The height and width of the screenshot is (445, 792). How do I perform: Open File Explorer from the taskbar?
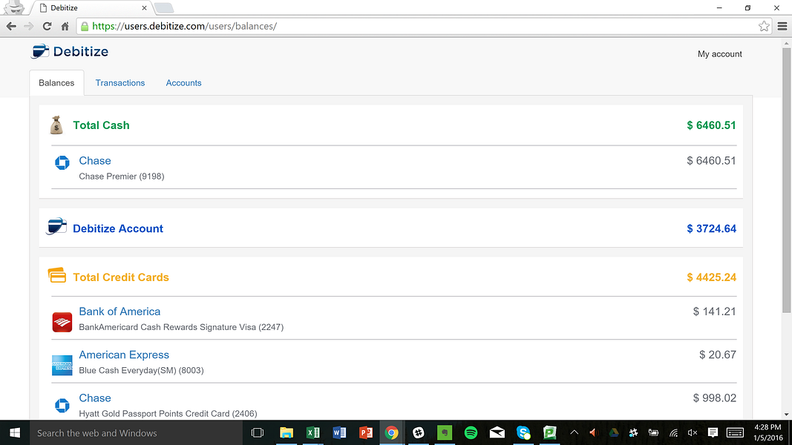click(x=287, y=432)
